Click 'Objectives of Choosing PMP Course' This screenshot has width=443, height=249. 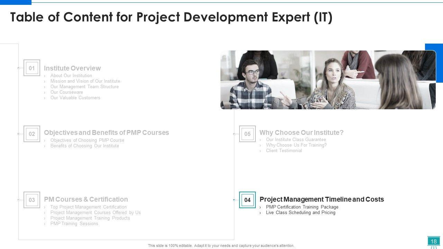point(87,140)
